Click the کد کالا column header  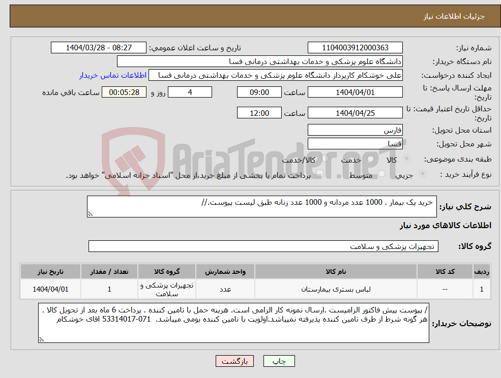point(445,271)
